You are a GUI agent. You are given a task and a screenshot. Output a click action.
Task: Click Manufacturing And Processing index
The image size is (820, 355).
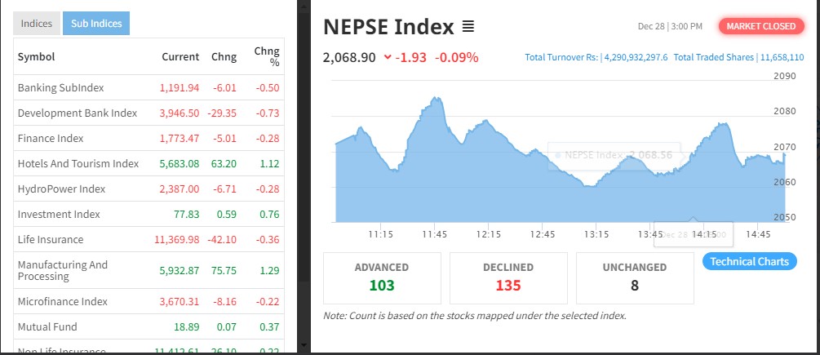point(63,270)
